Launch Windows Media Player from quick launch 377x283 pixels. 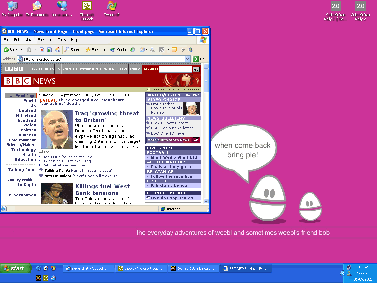(x=53, y=268)
